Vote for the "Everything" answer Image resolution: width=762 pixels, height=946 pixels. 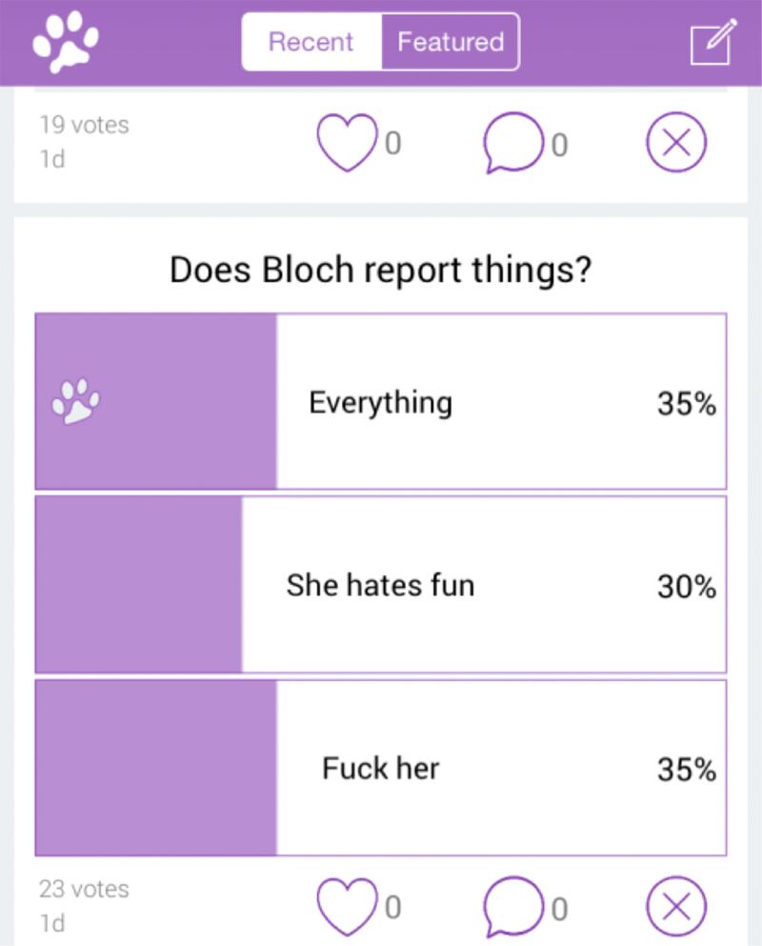pos(380,402)
